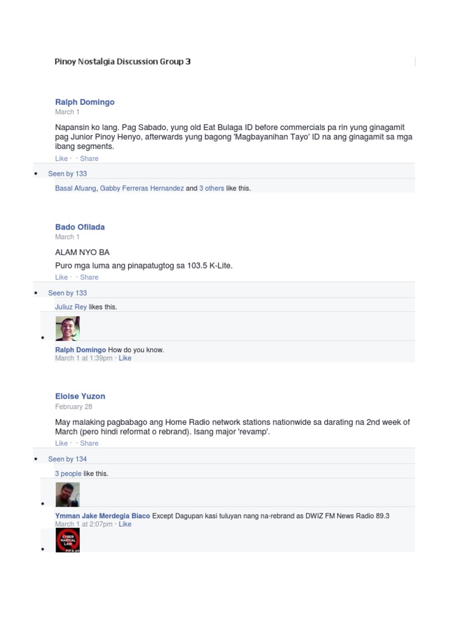
Task: Share Eloise Yuzon's Home Radio post
Action: [89, 443]
